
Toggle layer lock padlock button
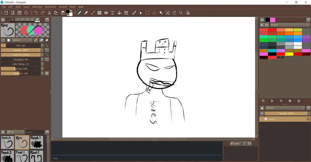[262, 108]
